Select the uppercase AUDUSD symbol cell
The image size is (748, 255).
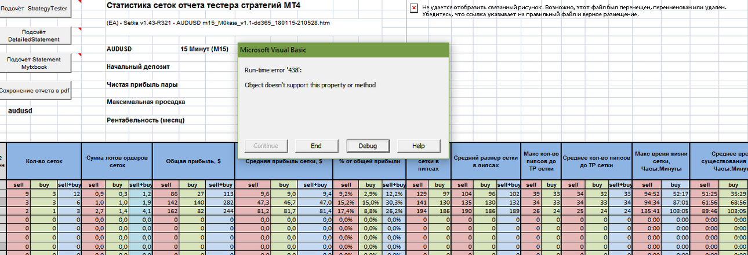click(119, 49)
